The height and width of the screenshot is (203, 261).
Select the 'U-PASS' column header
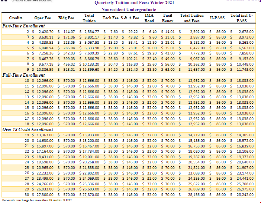(217, 18)
